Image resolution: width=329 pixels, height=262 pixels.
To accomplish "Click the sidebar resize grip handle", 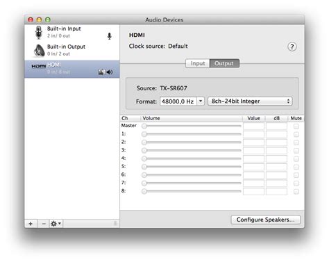I will (115, 224).
